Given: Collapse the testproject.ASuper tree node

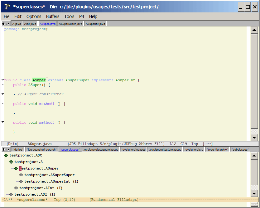Looking at the screenshot, I should coord(16,168).
